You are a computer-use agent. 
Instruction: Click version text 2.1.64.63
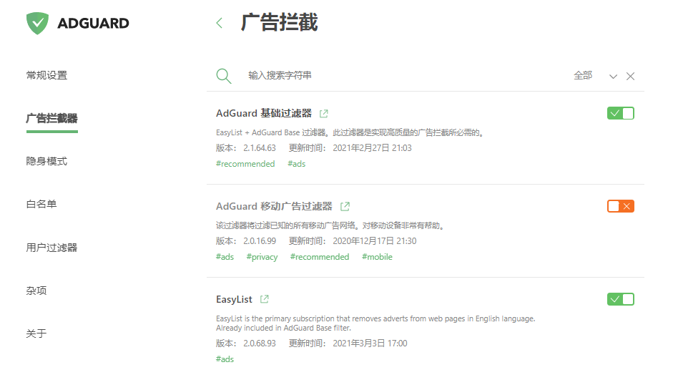(259, 147)
